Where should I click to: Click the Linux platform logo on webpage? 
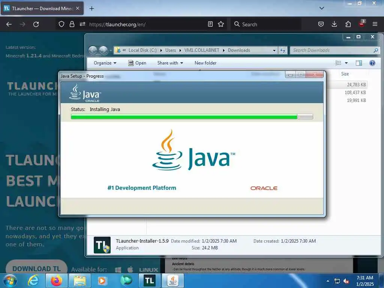148,270
